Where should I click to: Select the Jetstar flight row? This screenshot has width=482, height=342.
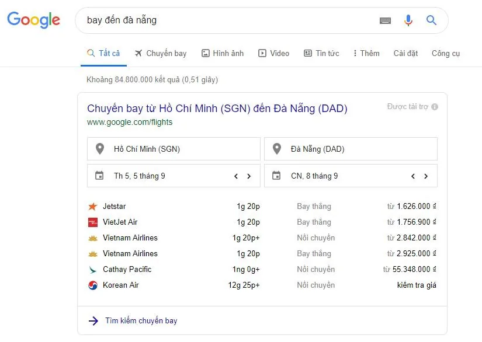262,206
